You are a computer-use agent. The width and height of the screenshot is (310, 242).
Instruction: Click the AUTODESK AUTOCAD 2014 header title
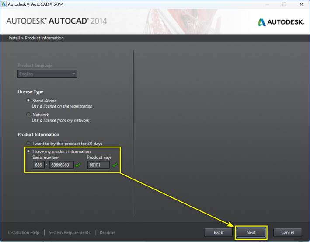coord(57,21)
